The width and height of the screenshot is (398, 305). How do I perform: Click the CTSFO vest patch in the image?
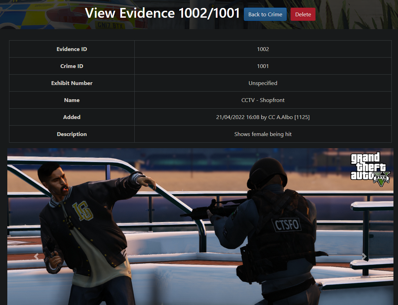[287, 225]
